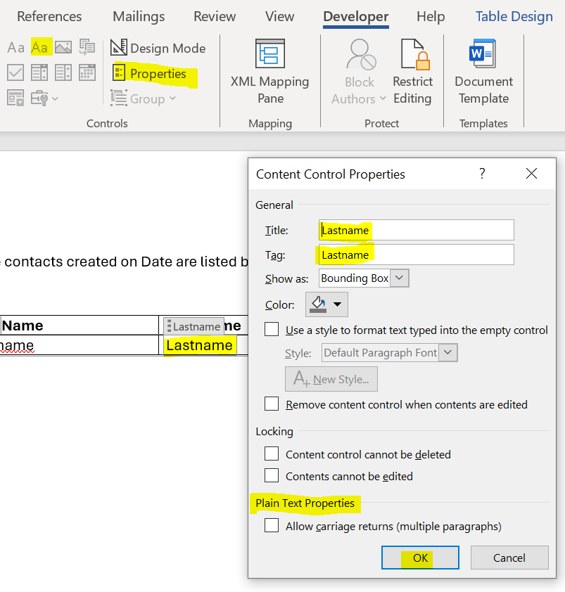Toggle Design Mode in Controls group

[x=158, y=48]
